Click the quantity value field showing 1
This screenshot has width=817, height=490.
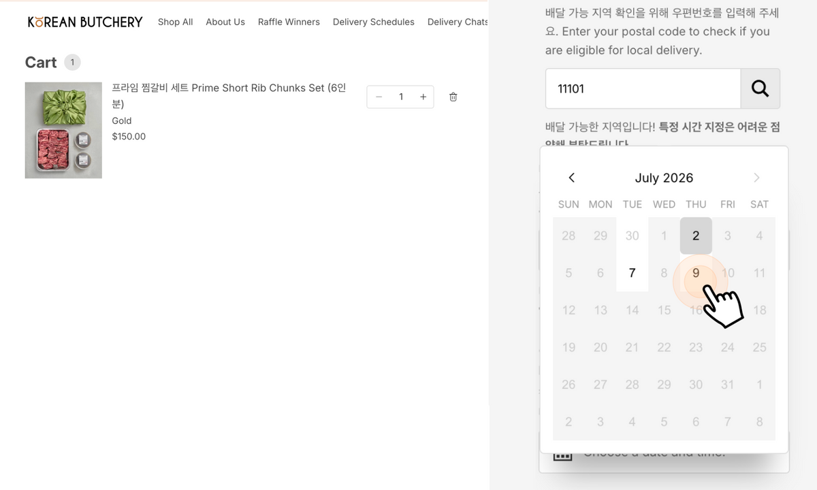pyautogui.click(x=401, y=97)
